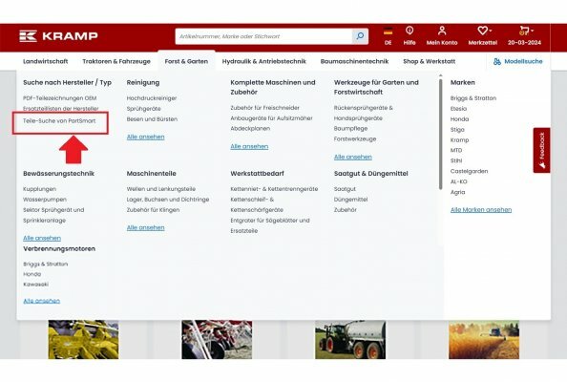567x382 pixels.
Task: Select MTD brand
Action: [x=456, y=150]
